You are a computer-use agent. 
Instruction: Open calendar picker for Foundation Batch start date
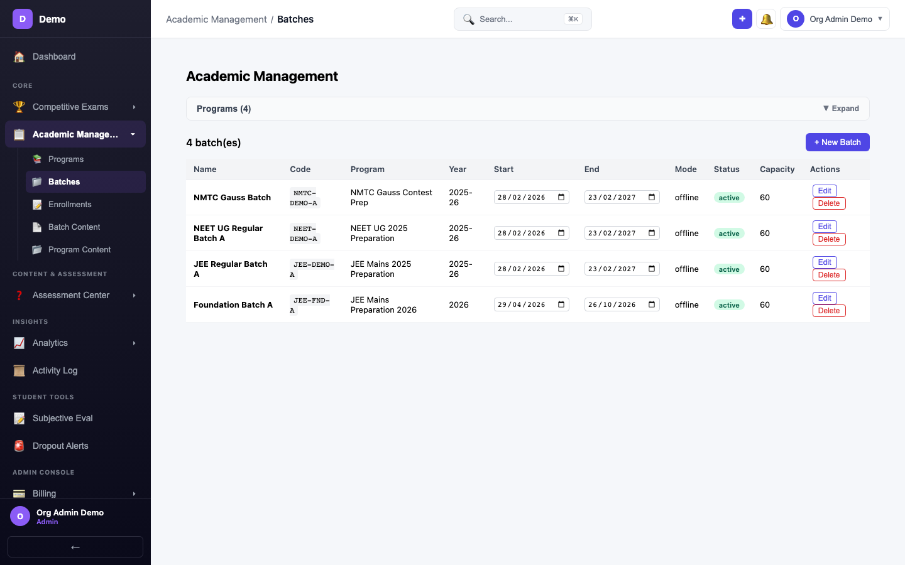point(561,304)
